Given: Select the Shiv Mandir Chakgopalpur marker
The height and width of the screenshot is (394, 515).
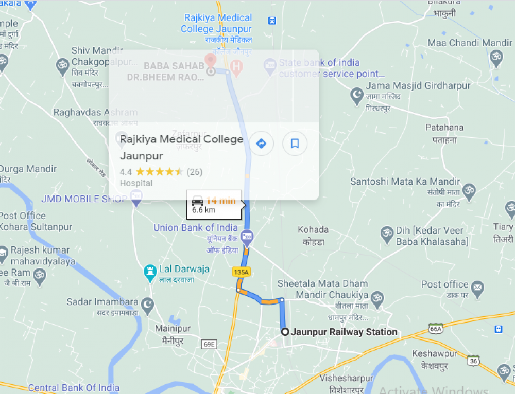Looking at the screenshot, I should [x=62, y=67].
